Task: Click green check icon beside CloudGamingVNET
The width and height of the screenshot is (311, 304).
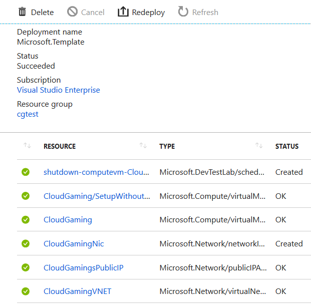Action: 26,291
